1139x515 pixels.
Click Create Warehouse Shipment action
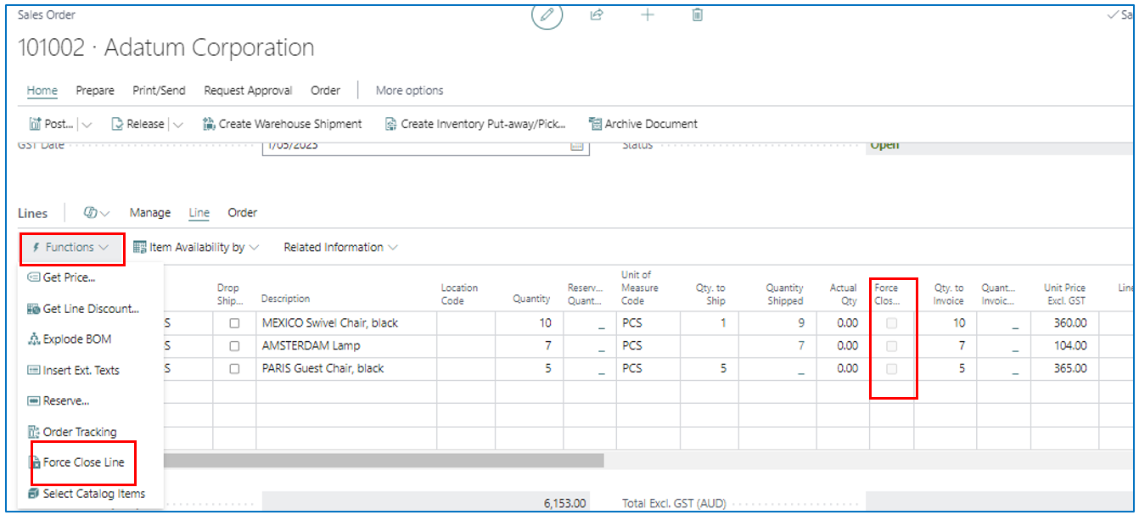[x=282, y=124]
